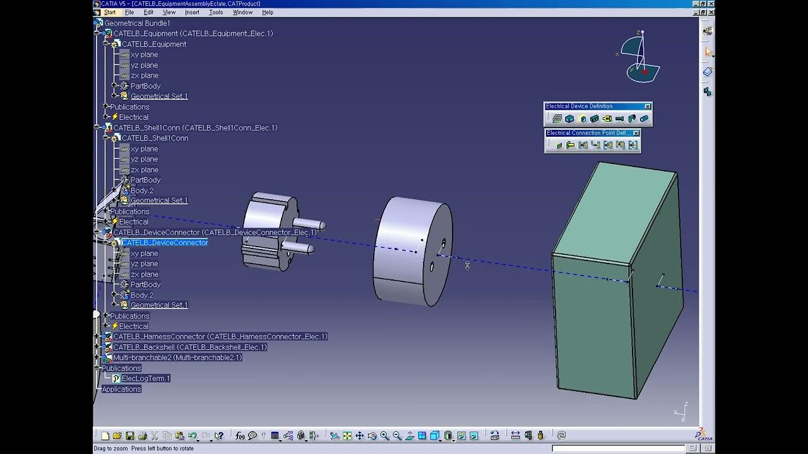The image size is (808, 454).
Task: Select the ElecLogTerm.1 publication
Action: click(x=145, y=378)
